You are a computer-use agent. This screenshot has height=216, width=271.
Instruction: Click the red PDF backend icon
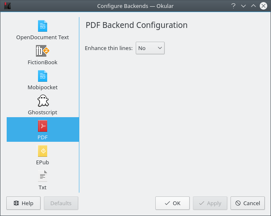(x=43, y=126)
